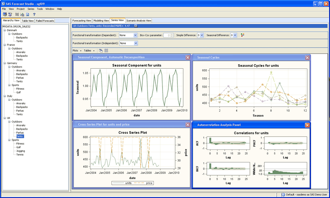Open the Tables dropdown menu

tap(89, 51)
